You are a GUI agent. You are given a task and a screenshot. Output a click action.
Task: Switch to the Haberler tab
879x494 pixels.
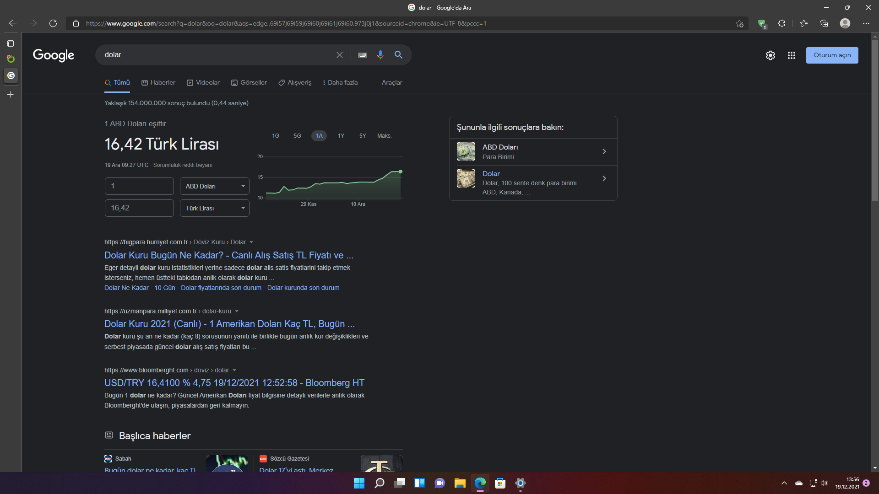[158, 83]
